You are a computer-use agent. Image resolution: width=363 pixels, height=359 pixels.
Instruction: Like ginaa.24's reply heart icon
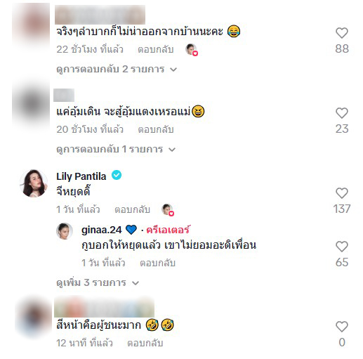[x=342, y=247]
